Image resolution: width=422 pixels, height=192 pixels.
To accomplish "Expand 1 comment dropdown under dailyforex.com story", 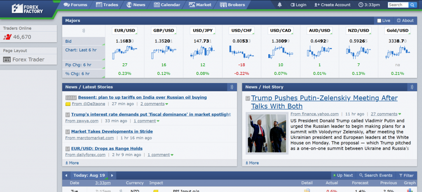I will coord(160,155).
